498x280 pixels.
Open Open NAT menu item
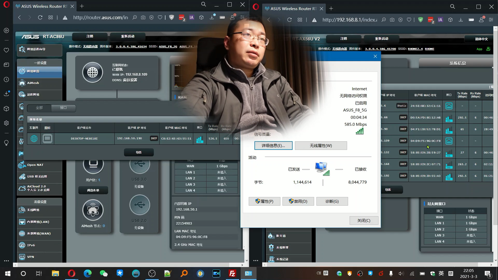(x=39, y=165)
